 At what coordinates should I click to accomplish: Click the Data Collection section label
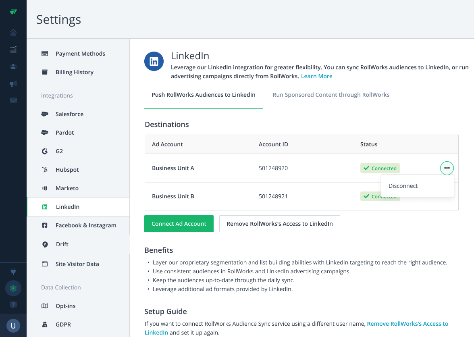(x=61, y=287)
